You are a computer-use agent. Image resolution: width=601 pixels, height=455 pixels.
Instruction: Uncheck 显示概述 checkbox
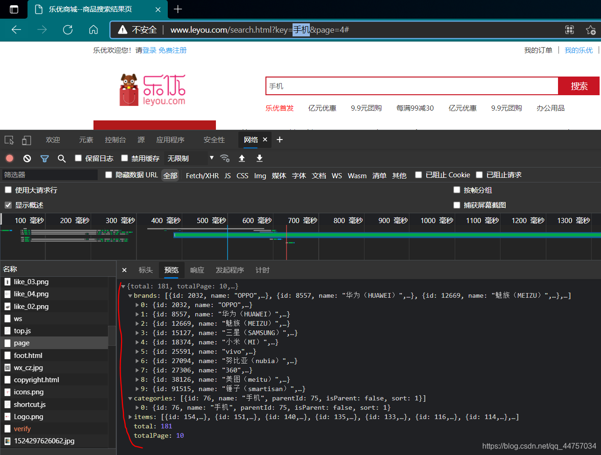coord(8,205)
